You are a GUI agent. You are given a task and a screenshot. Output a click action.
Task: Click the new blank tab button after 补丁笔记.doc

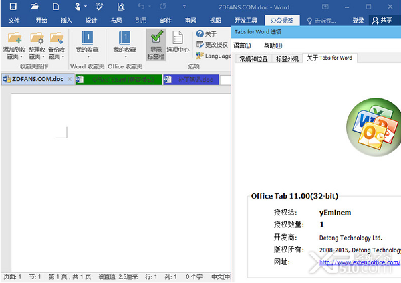tap(225, 80)
